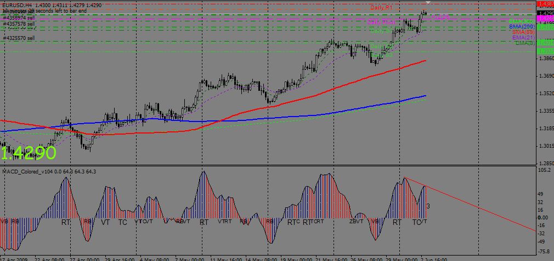Select the #4325570 sell order label
Viewport: 554px width, 261px height.
[18, 38]
